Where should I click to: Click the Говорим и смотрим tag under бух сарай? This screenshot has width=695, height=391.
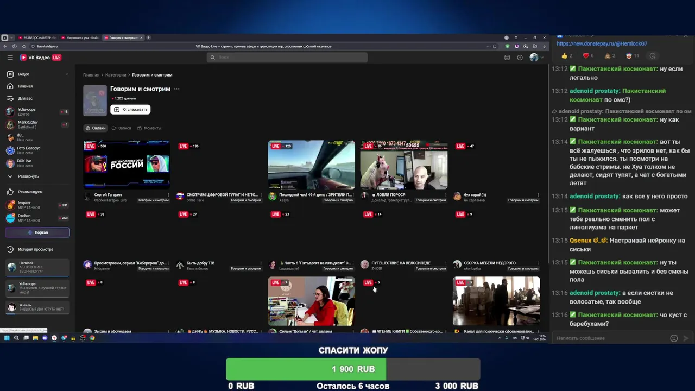tap(523, 200)
